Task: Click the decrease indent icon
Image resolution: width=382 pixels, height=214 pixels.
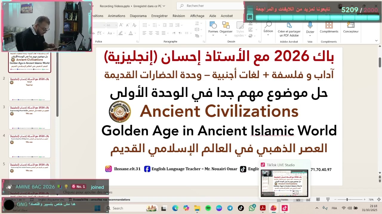Action: pos(164,25)
